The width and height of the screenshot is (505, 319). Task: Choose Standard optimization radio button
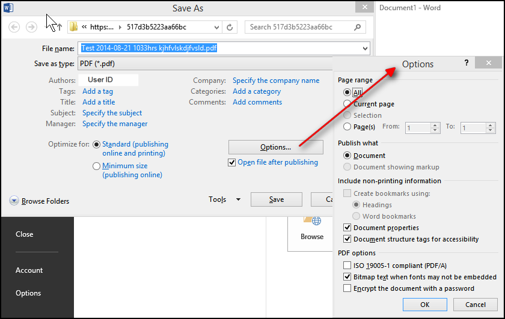(96, 145)
